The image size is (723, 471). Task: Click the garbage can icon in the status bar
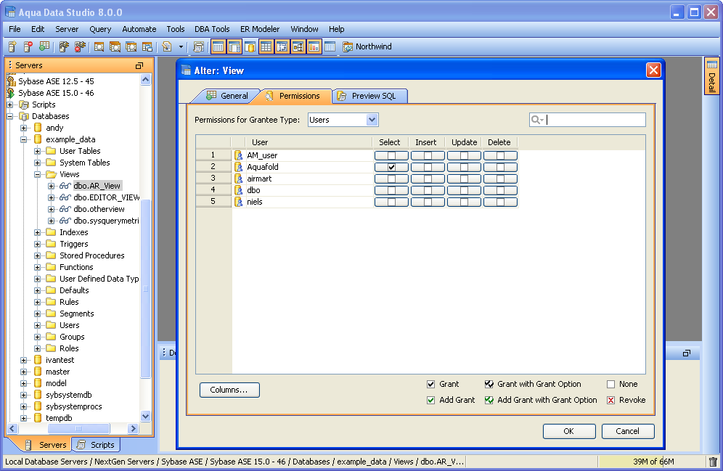click(x=713, y=462)
